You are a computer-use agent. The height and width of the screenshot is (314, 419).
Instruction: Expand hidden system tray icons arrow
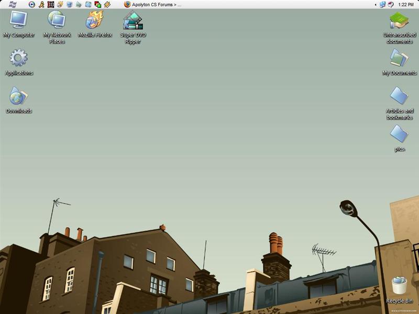pos(376,4)
